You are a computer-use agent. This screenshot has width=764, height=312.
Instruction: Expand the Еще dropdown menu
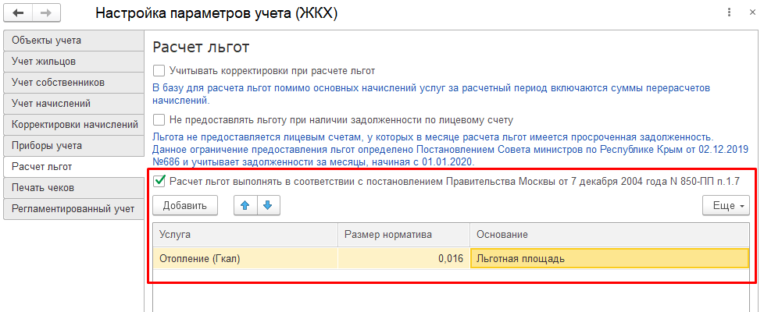pyautogui.click(x=726, y=205)
